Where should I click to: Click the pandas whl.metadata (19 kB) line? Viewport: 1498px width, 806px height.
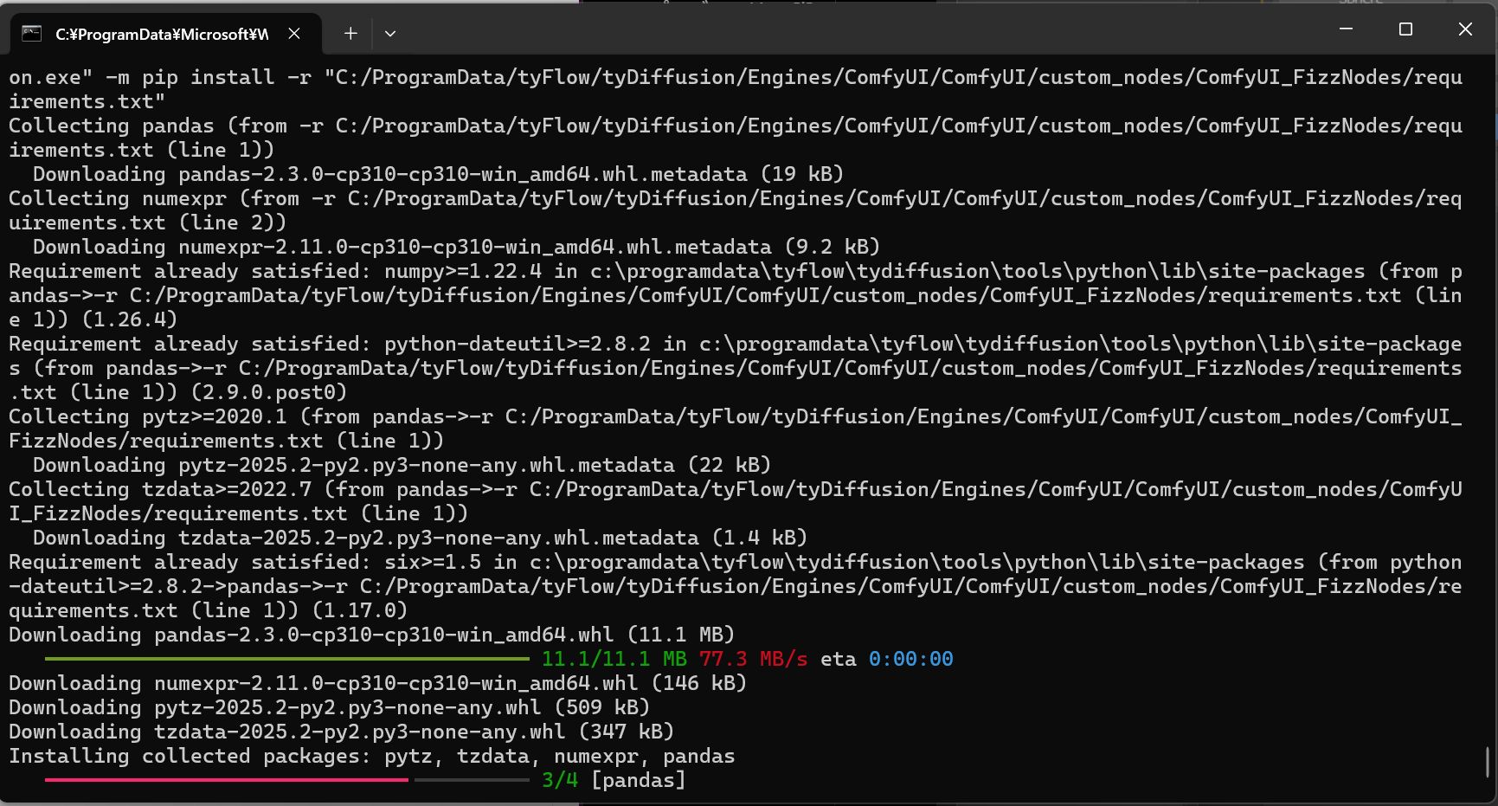pyautogui.click(x=438, y=174)
